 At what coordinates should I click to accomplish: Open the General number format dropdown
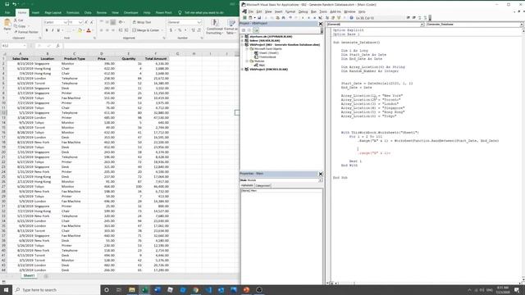point(199,22)
